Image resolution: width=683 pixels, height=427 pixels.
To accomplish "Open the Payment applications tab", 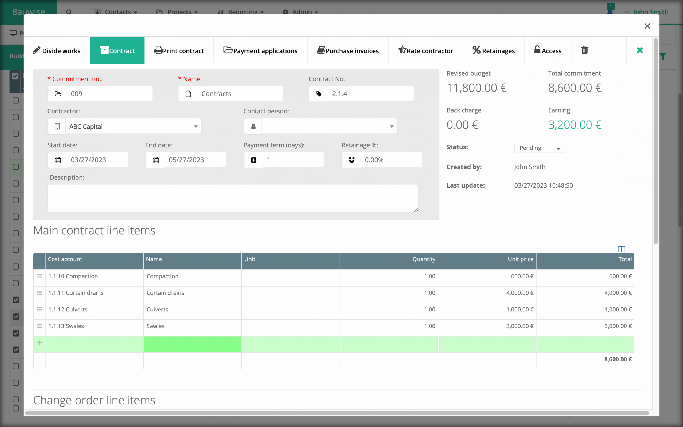I will point(260,50).
